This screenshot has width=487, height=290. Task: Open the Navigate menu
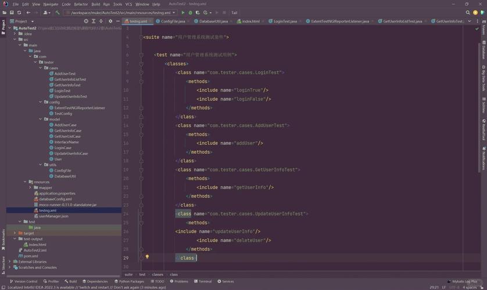pyautogui.click(x=51, y=4)
